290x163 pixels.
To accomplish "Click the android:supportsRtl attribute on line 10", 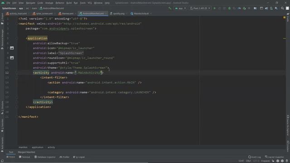I will tap(50, 63).
